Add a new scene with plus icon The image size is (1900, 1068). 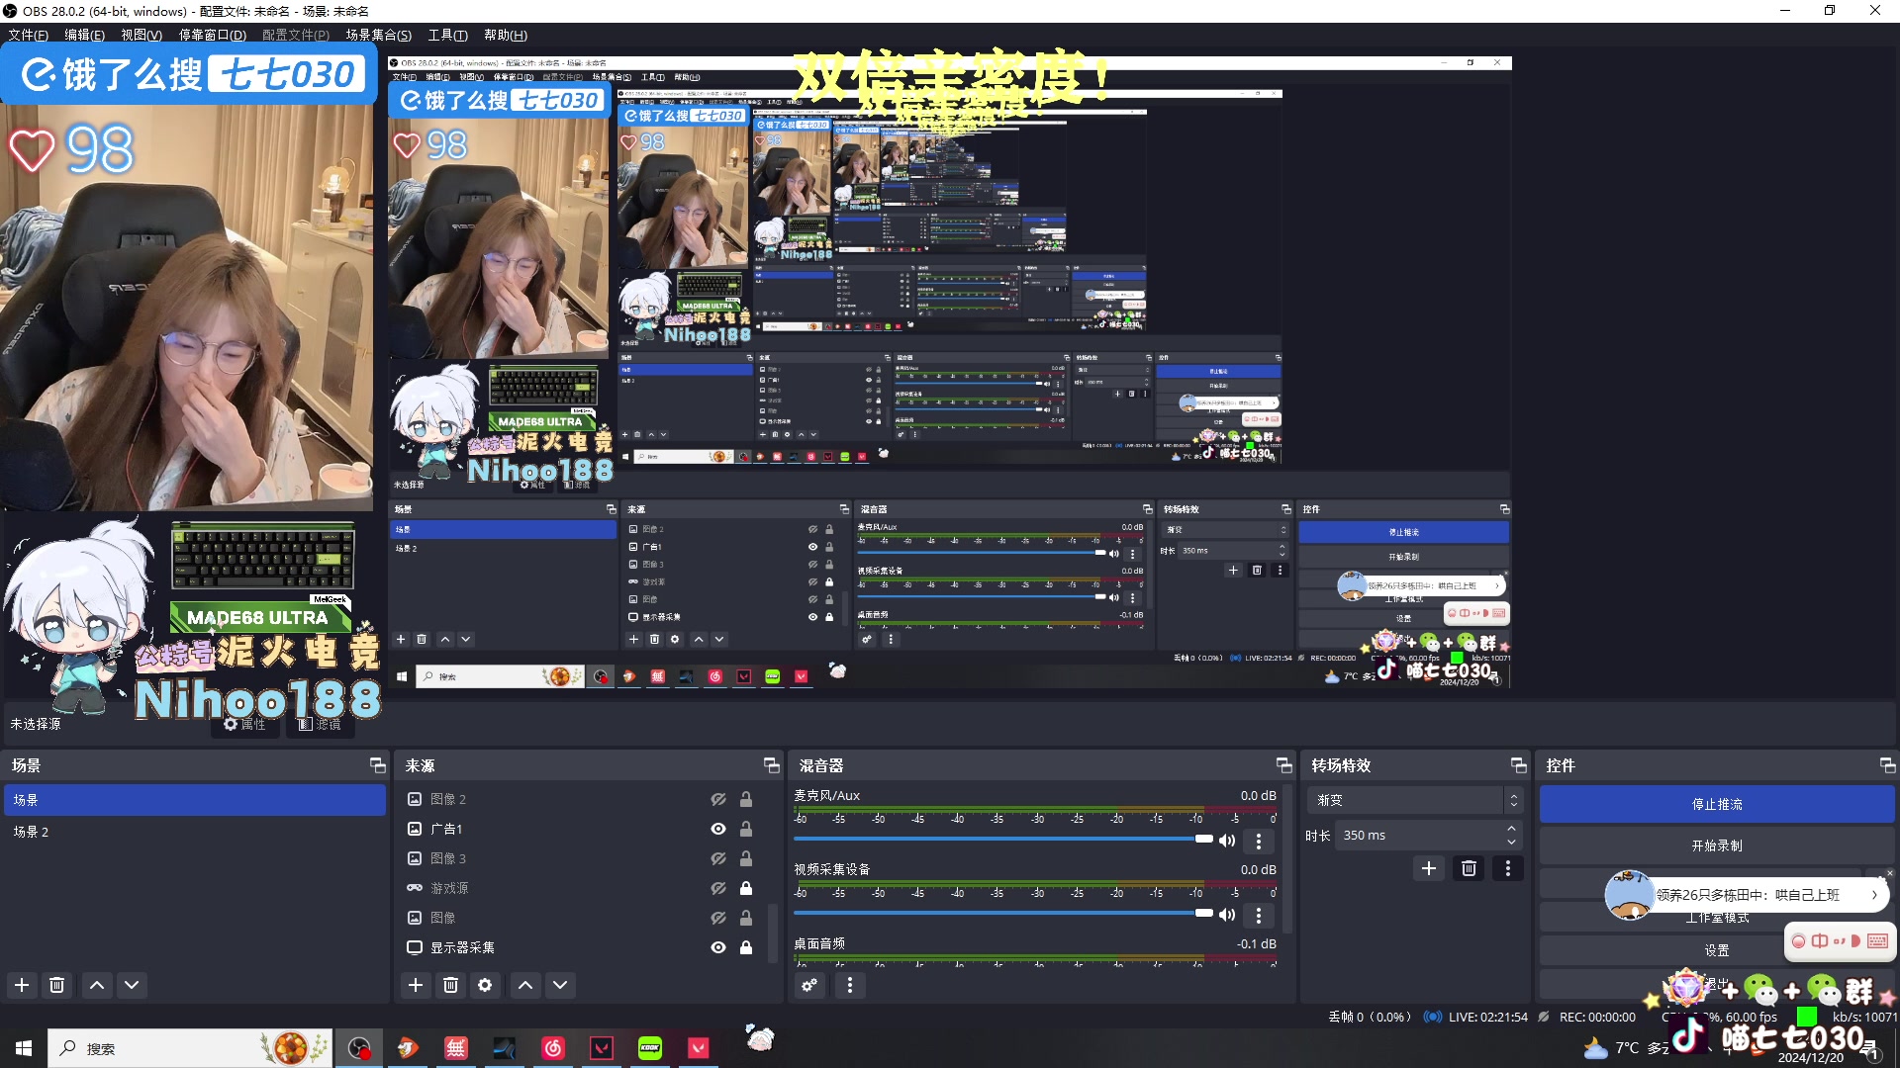[22, 985]
